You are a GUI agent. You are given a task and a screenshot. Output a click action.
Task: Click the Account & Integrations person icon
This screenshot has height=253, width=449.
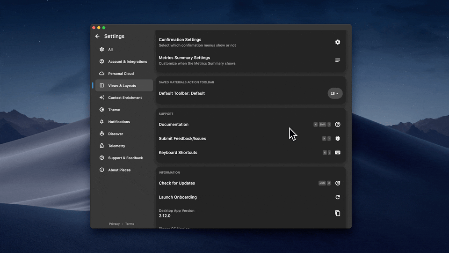[x=101, y=61]
